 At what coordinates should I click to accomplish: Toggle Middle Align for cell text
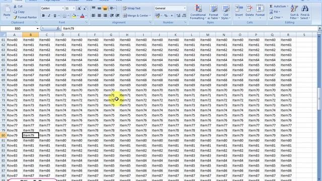point(99,9)
